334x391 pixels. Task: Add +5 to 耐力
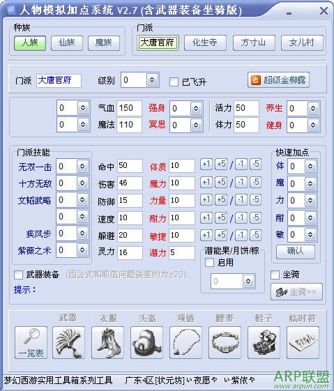coord(221,217)
